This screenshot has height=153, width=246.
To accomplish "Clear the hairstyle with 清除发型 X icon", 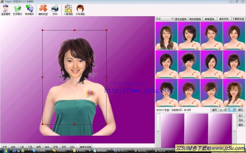I will click(x=43, y=10).
